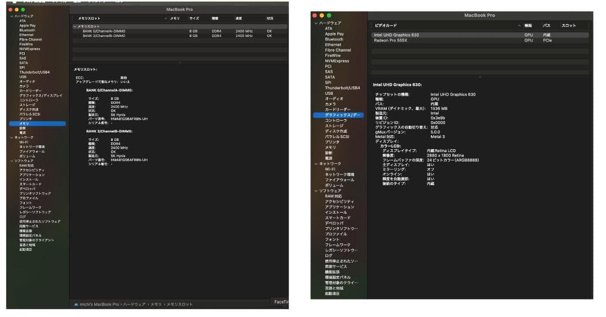Open Fibre Channel in left window sidebar
606x317 pixels.
[x=30, y=39]
